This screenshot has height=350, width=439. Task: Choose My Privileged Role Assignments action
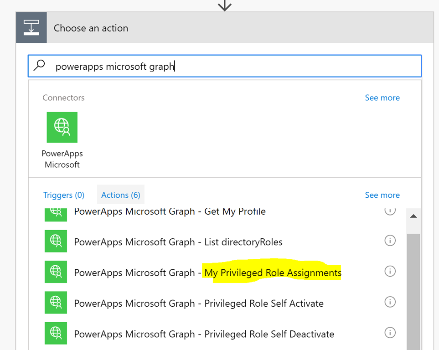(x=207, y=273)
